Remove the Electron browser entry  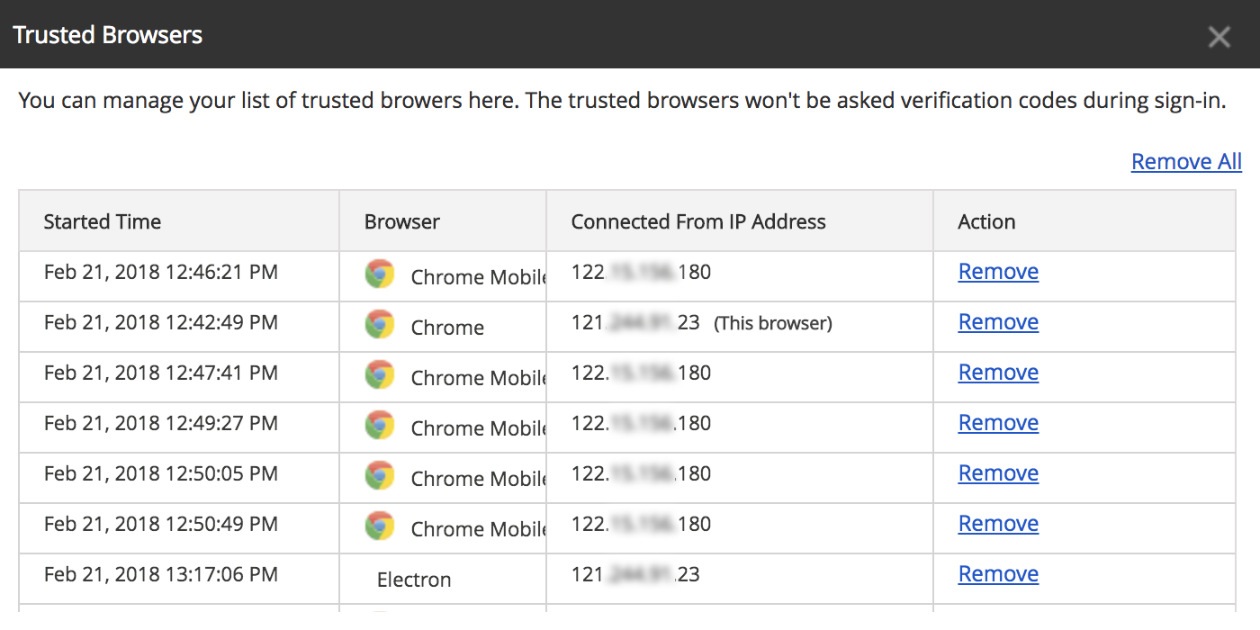998,574
